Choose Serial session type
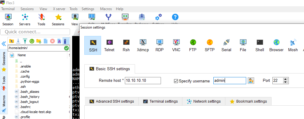This screenshot has width=304, height=119. [226, 45]
